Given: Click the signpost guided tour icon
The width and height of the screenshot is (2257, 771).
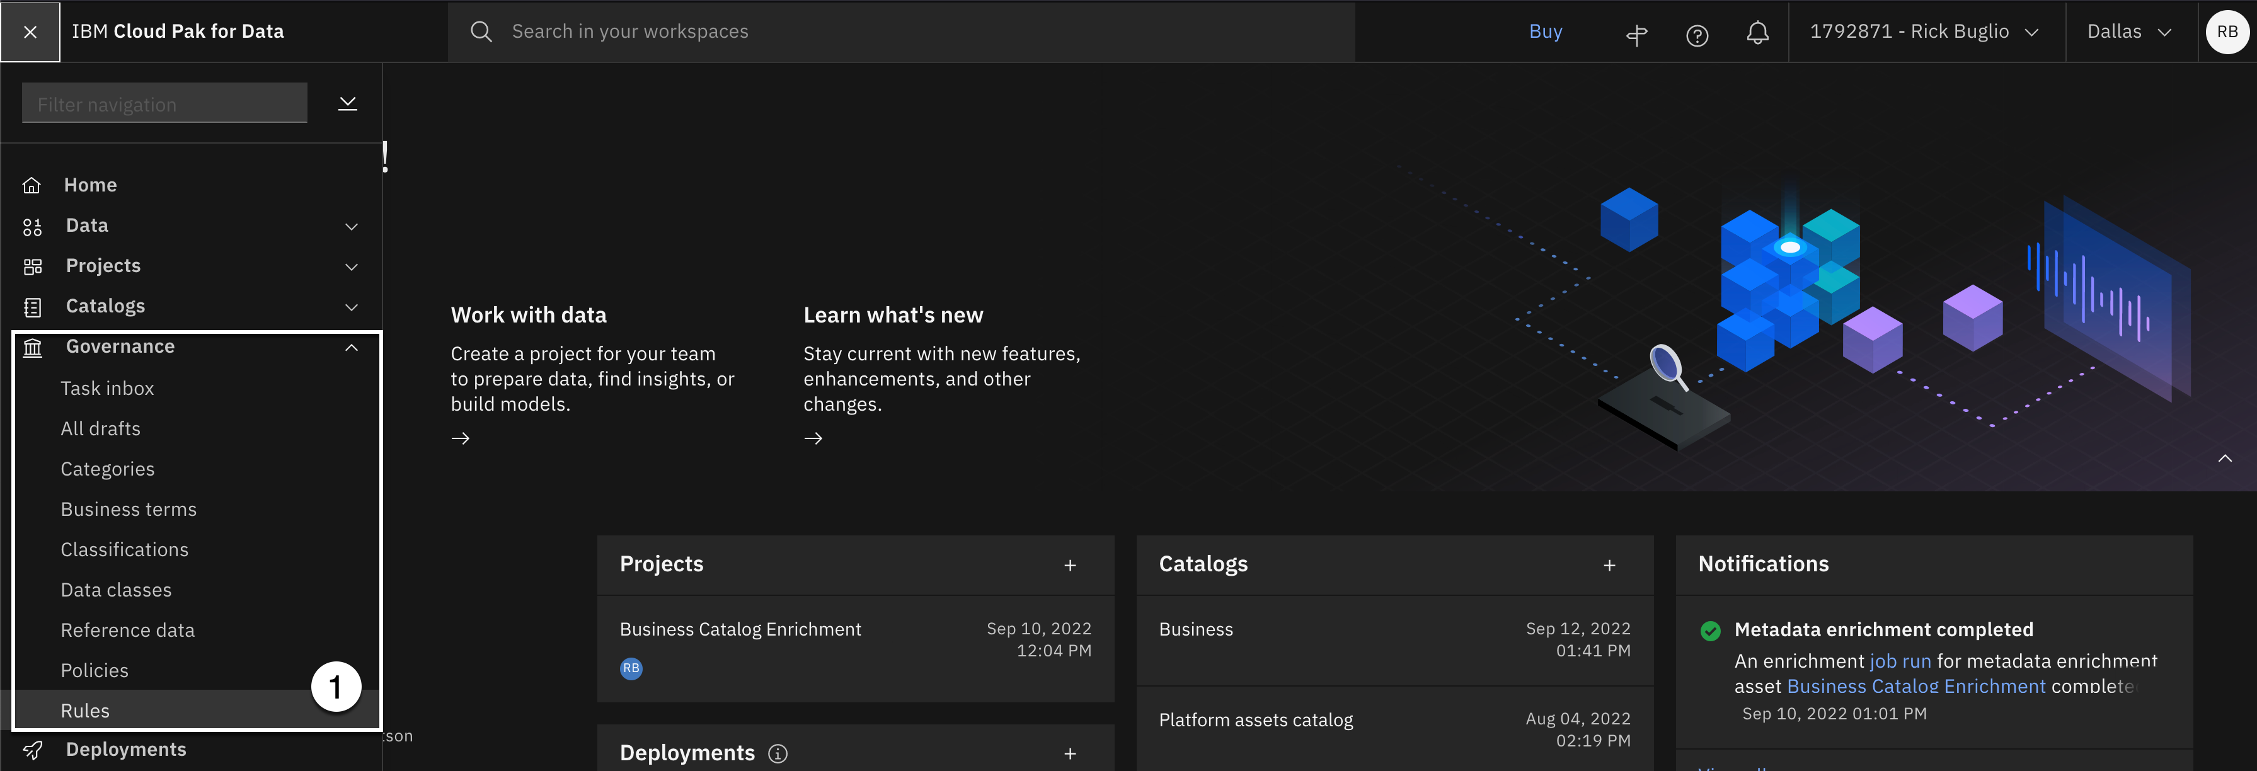Looking at the screenshot, I should (x=1637, y=35).
